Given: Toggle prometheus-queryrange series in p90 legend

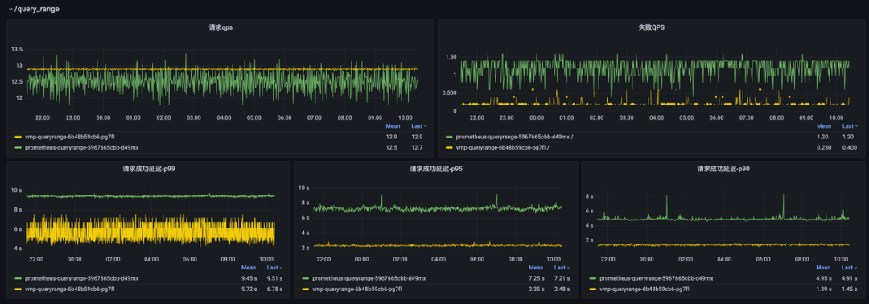Looking at the screenshot, I should click(x=657, y=278).
